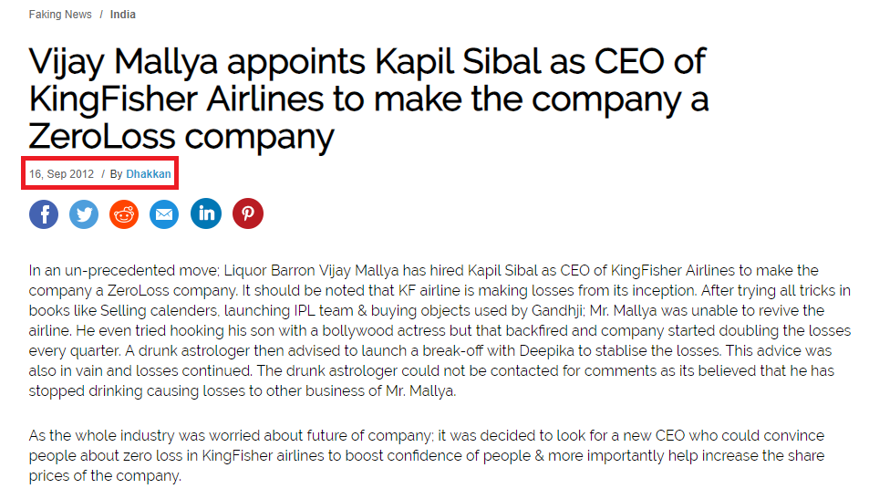Click the paragraph beginning 'As the whole industry'

click(x=427, y=456)
